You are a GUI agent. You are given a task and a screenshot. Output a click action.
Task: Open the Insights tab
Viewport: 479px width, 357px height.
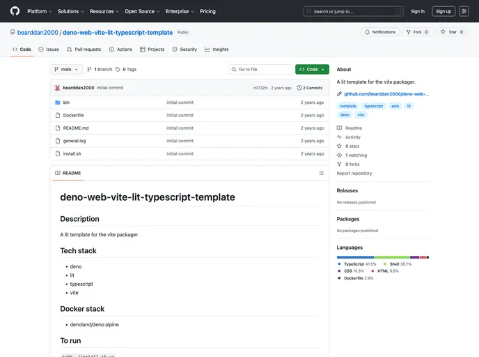point(217,50)
